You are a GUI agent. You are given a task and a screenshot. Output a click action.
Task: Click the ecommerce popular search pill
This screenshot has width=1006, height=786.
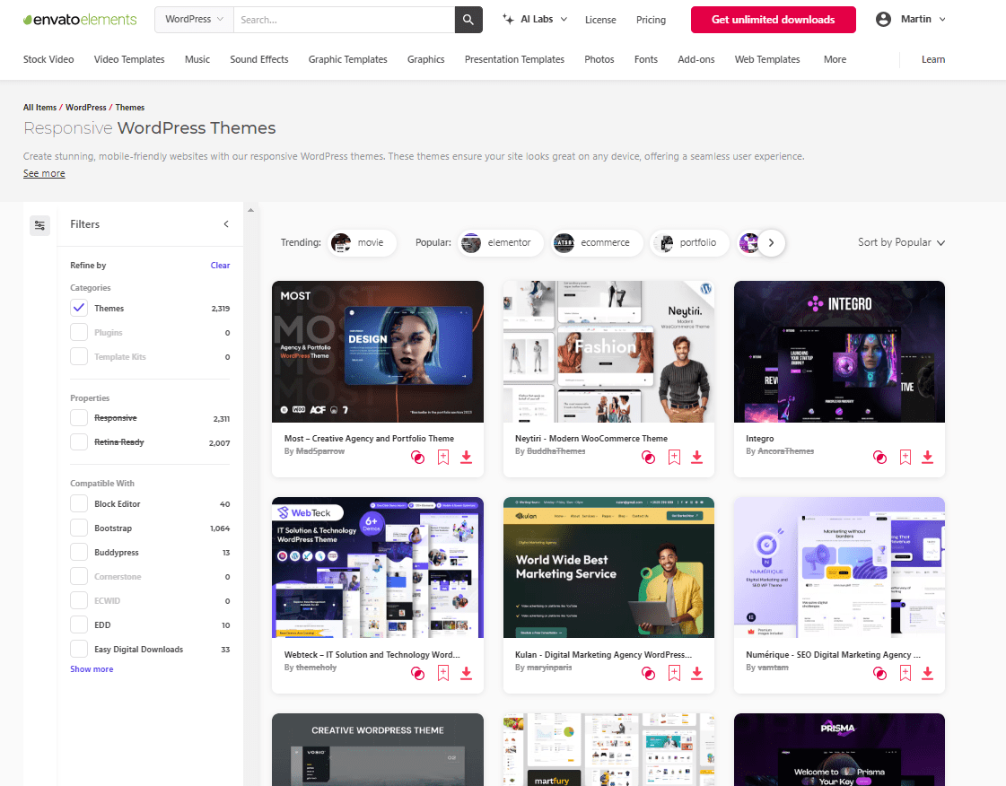pyautogui.click(x=597, y=242)
